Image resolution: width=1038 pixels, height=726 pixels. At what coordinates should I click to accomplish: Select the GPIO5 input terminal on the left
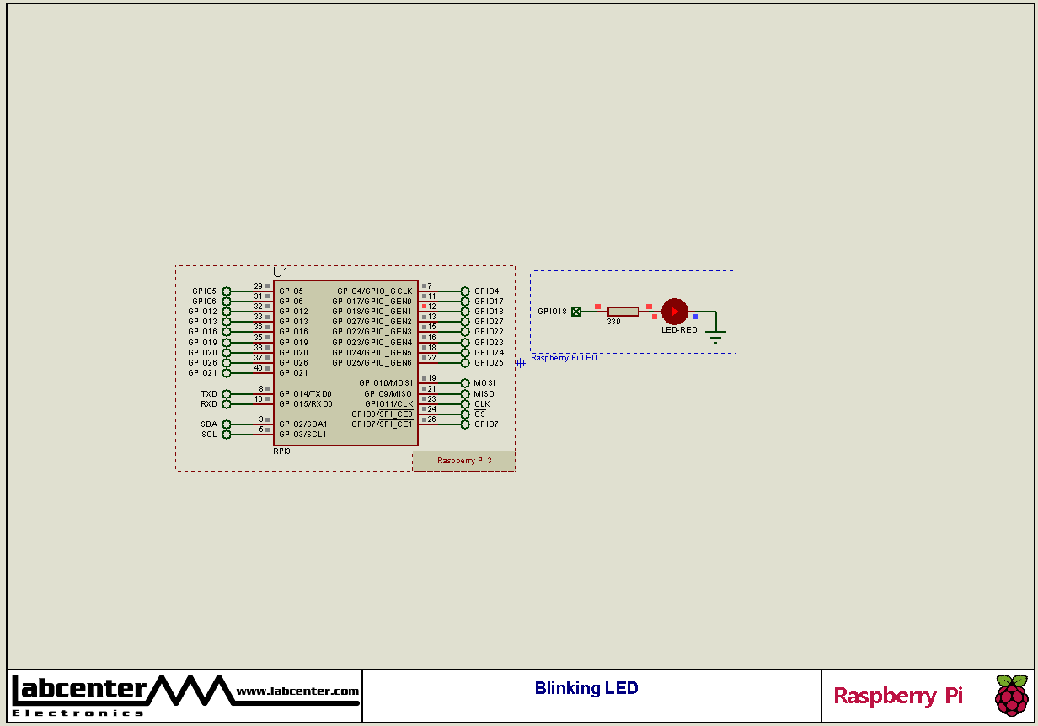pyautogui.click(x=225, y=291)
